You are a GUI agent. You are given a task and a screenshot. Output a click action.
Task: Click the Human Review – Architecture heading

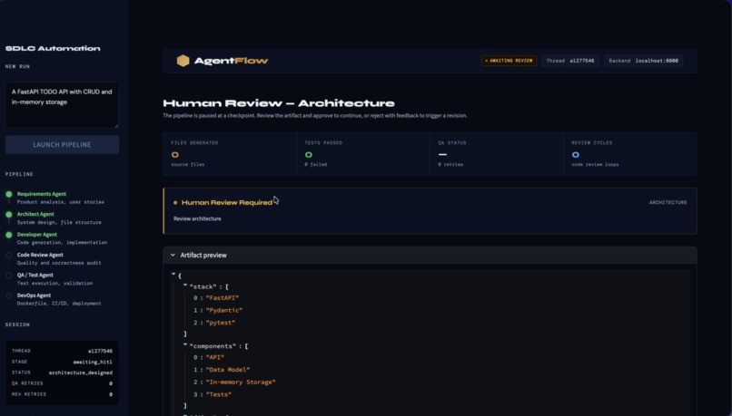279,103
